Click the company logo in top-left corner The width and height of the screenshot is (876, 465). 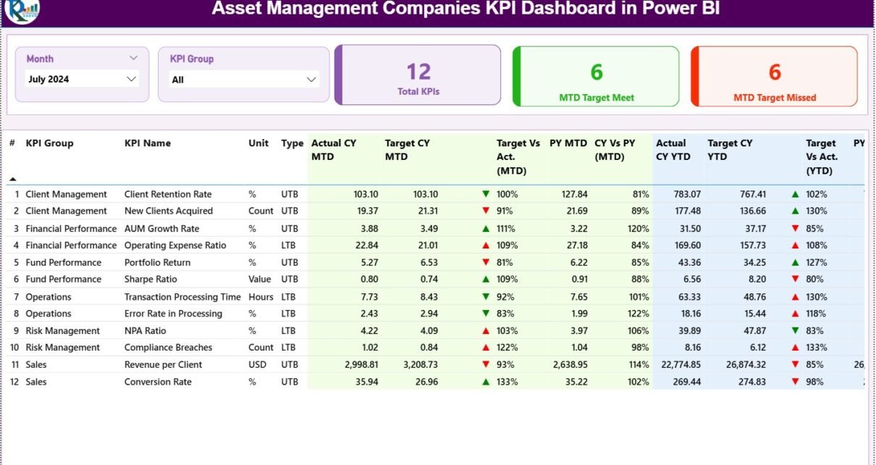(22, 10)
